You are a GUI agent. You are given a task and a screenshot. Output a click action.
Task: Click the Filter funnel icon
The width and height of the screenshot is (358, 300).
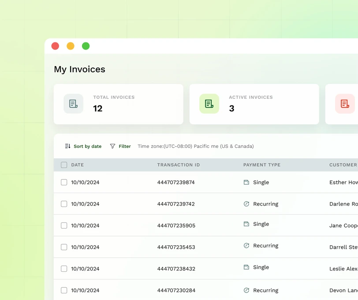pyautogui.click(x=112, y=146)
